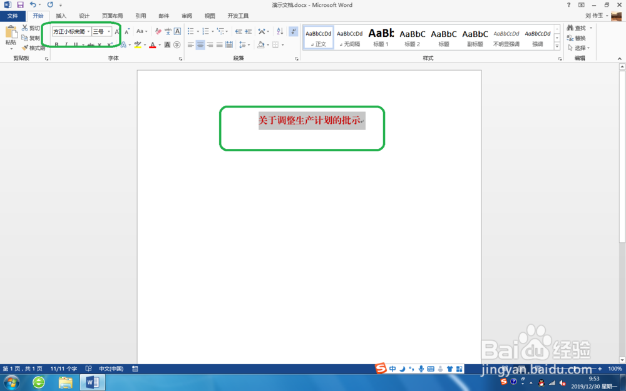Toggle bold formatting on selected title
The image size is (626, 391).
(x=56, y=44)
